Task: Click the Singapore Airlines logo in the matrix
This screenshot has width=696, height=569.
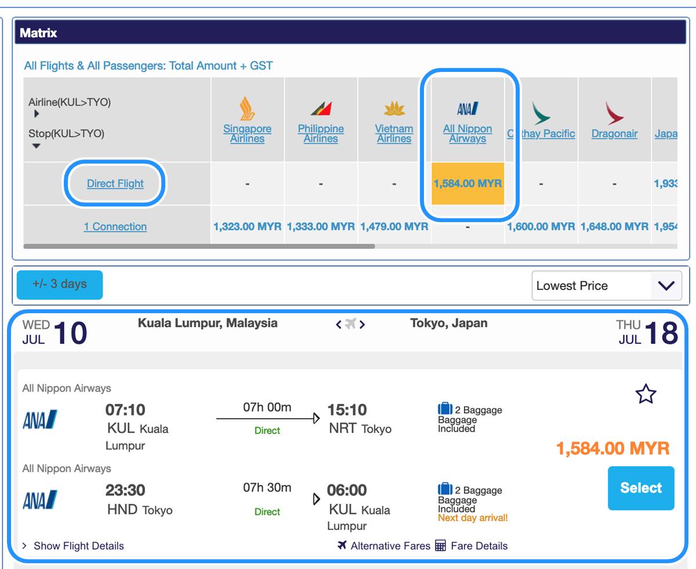Action: point(247,108)
